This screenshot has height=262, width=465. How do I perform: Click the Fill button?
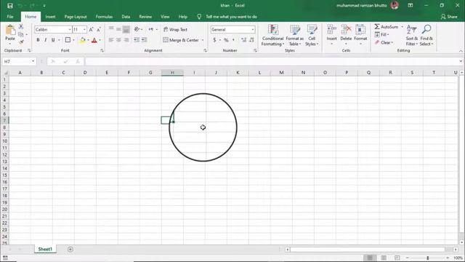coord(382,34)
